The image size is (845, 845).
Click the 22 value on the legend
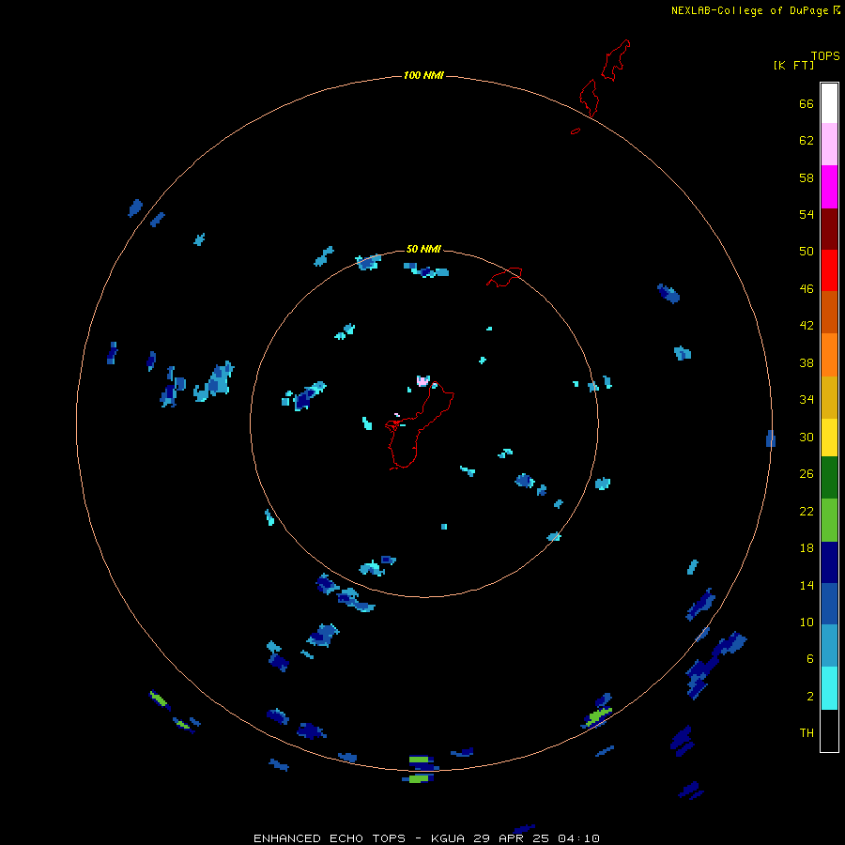807,511
